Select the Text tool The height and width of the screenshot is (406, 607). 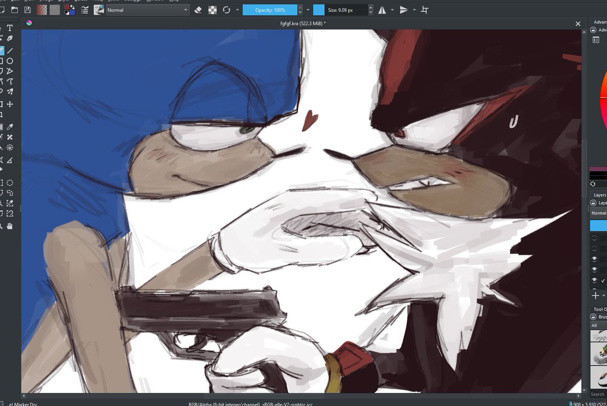pos(10,28)
